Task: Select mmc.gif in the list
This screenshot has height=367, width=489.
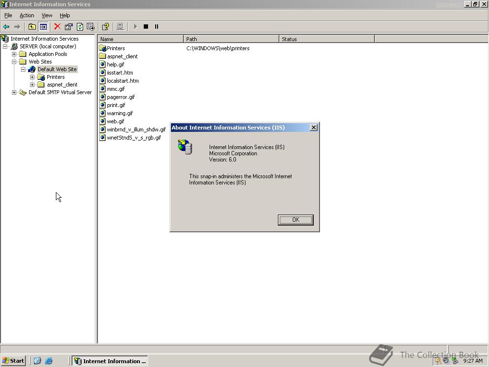Action: pos(116,89)
